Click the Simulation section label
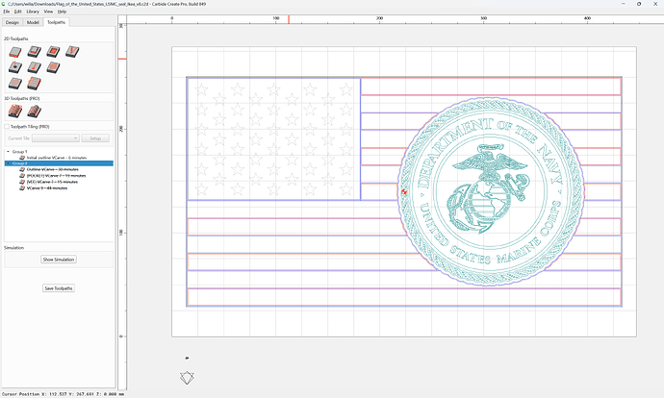The height and width of the screenshot is (398, 664). 14,247
